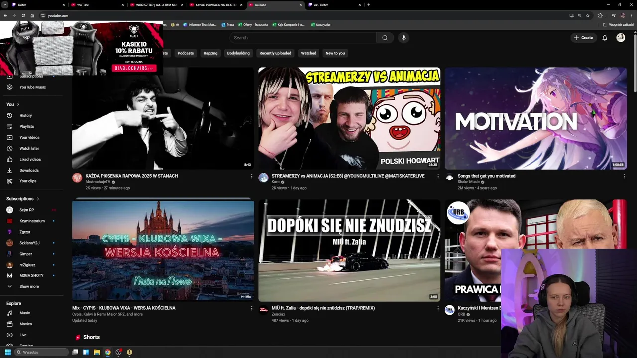Open options for KAŻDA PIOSENKA RAPOWA video
Screen dimensions: 637x358
click(x=251, y=176)
